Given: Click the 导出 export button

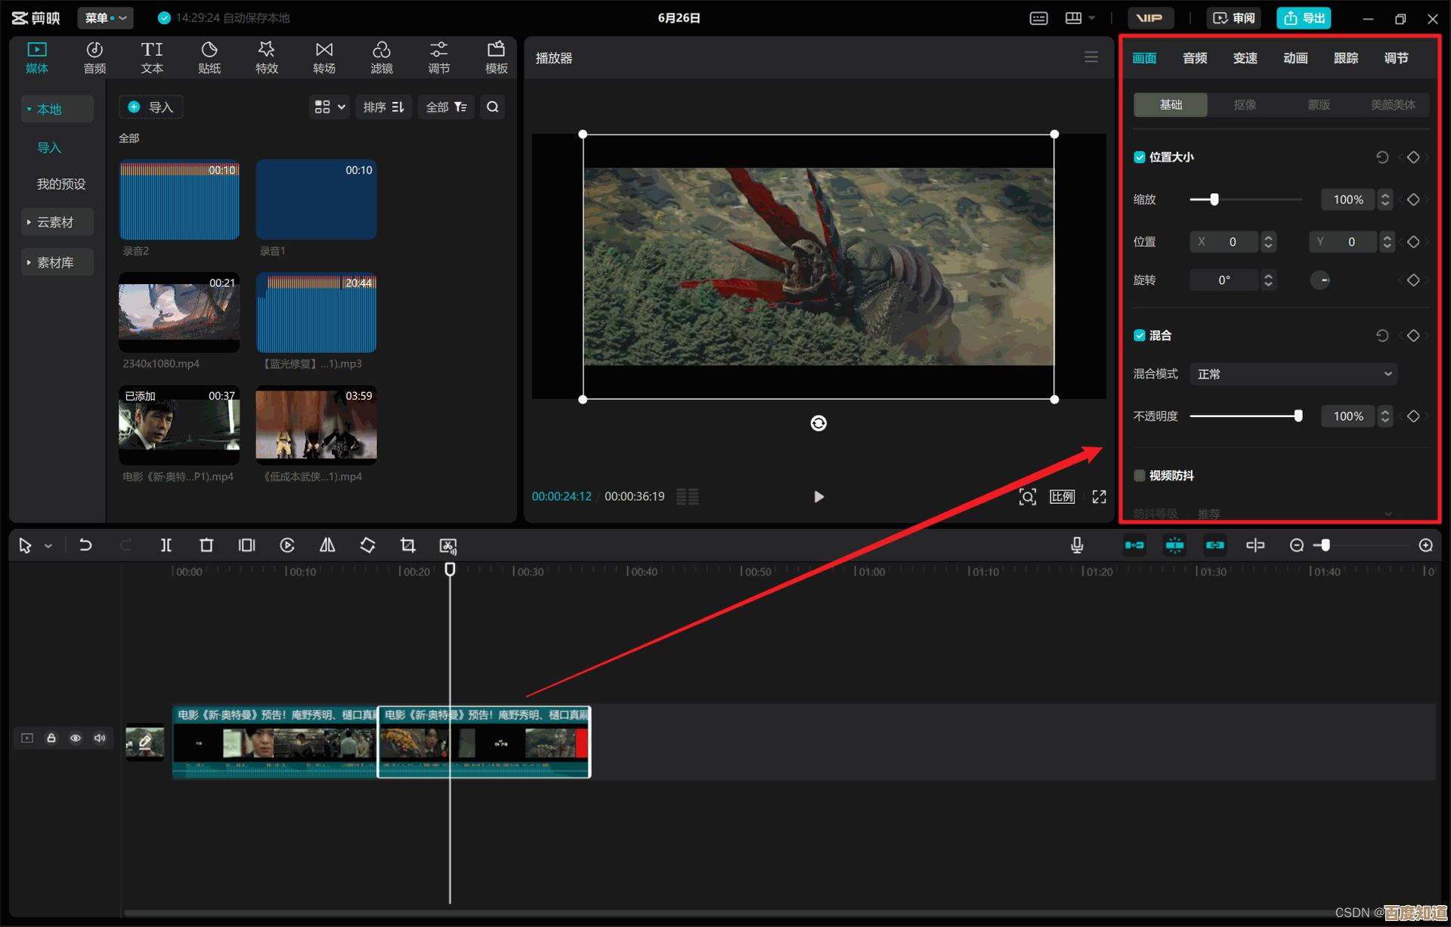Looking at the screenshot, I should pos(1304,17).
